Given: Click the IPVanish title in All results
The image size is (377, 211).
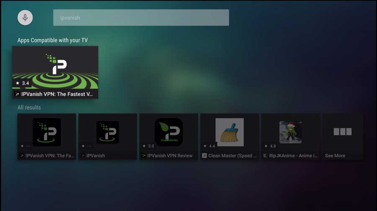Looking at the screenshot, I should coord(96,156).
